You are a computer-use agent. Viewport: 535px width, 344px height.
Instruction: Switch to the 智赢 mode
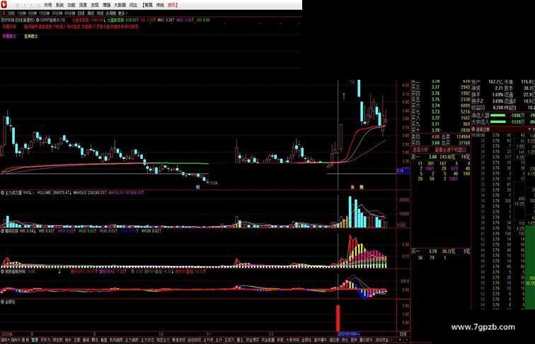tap(148, 5)
